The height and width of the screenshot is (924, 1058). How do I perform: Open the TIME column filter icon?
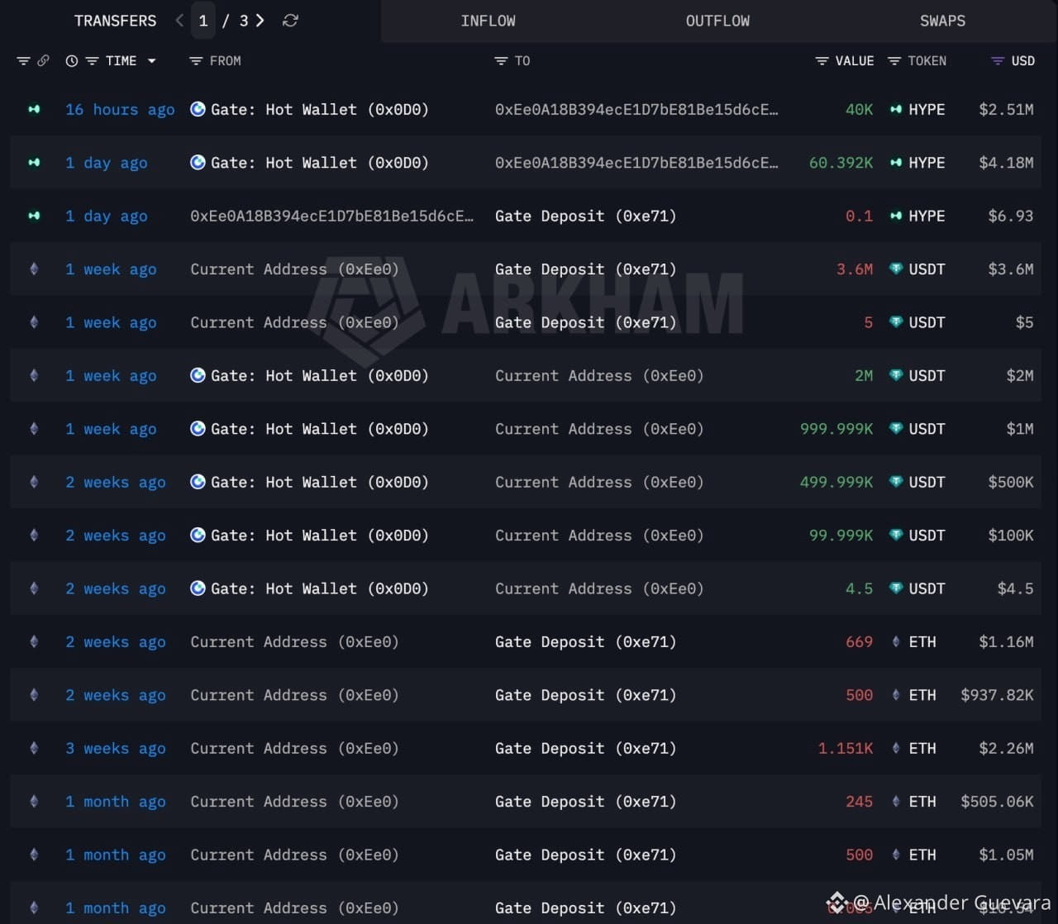coord(92,61)
